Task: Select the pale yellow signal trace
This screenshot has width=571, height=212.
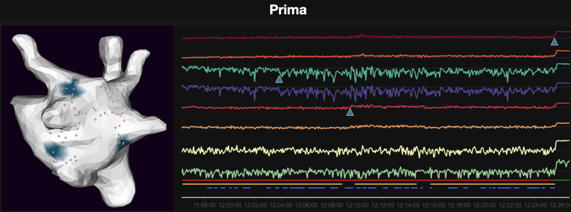Action: [375, 150]
